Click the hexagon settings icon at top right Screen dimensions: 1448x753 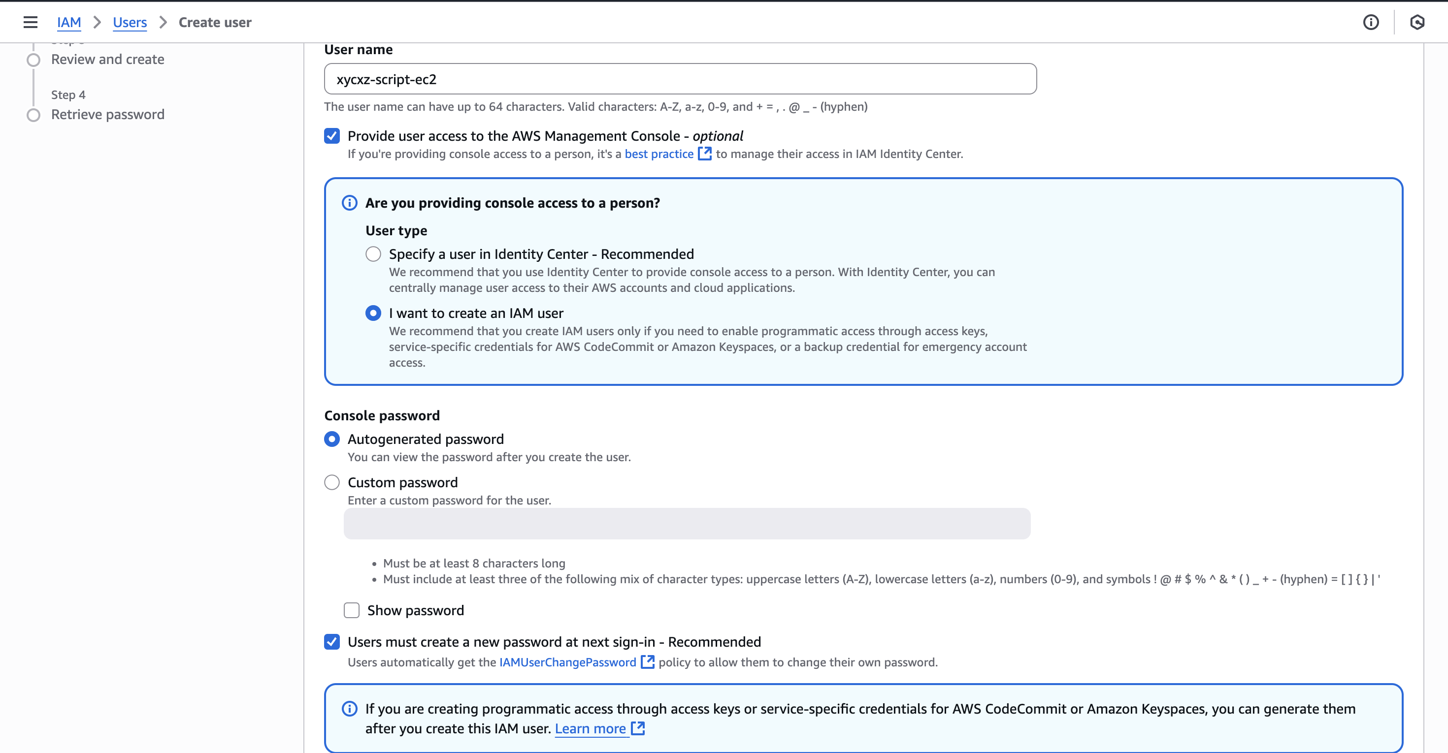point(1417,23)
